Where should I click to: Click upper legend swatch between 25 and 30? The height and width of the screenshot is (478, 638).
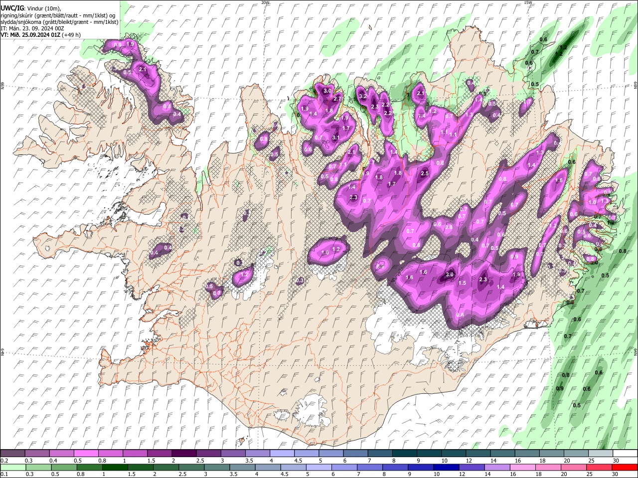click(x=600, y=454)
